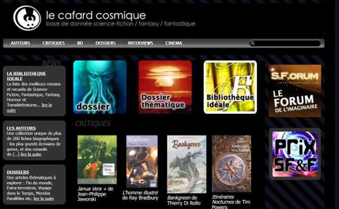Viewport: 339px width, 209px height.
Task: Click the Cafard Cosmique cockroach logo
Action: 27,18
